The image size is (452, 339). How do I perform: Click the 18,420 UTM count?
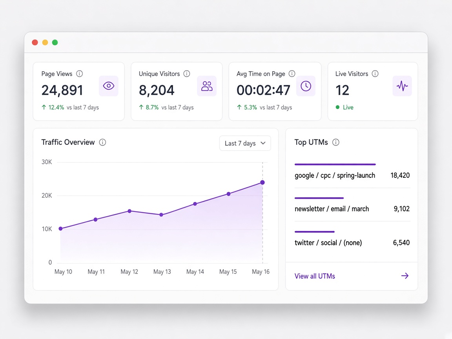pos(400,175)
